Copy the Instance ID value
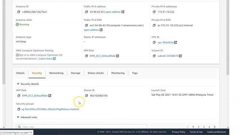240x135 pixels. coord(18,12)
